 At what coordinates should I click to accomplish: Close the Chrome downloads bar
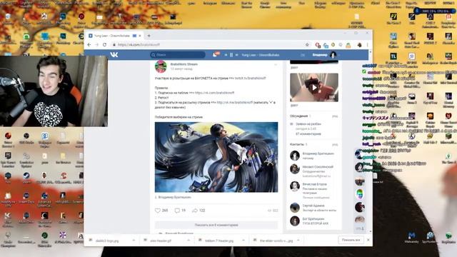coord(368,240)
